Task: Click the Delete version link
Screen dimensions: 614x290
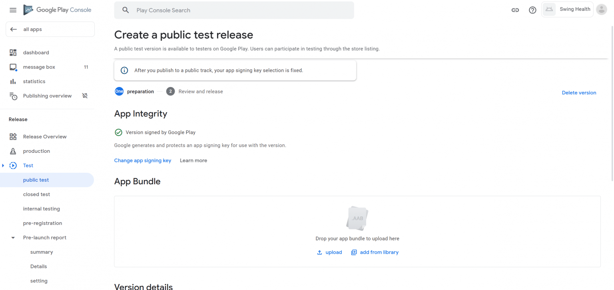Action: click(x=579, y=93)
